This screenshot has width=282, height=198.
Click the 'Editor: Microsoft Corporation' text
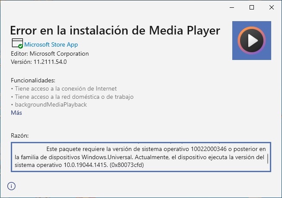tap(50, 53)
